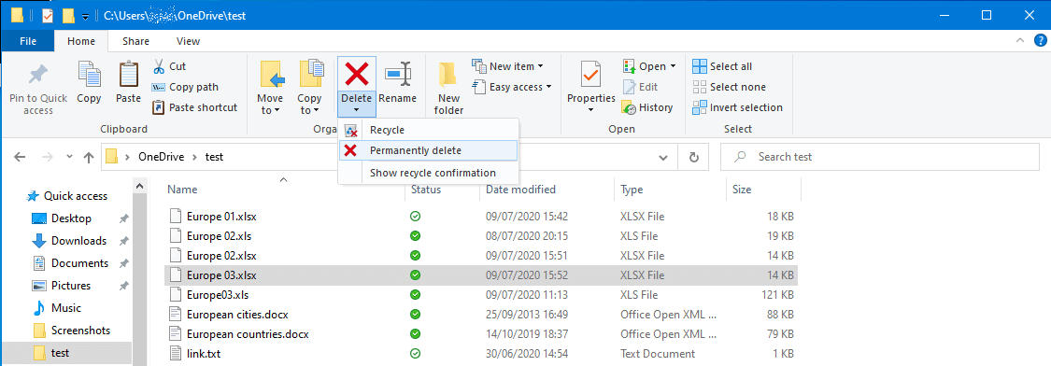Click the Select all icon
Image resolution: width=1051 pixels, height=366 pixels.
pos(700,66)
